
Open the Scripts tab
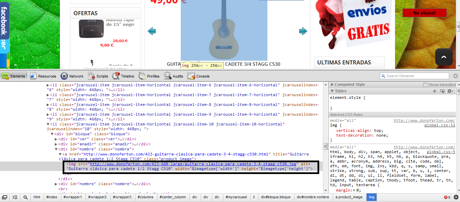coord(98,76)
